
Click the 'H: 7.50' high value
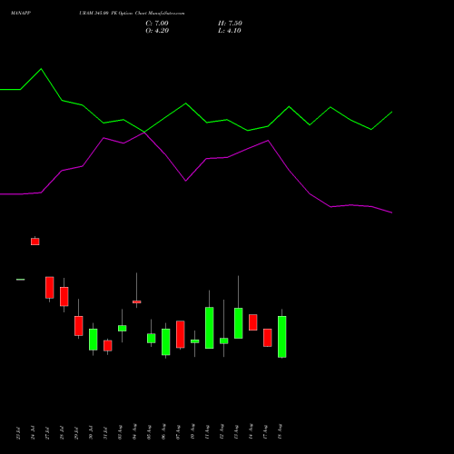230,23
